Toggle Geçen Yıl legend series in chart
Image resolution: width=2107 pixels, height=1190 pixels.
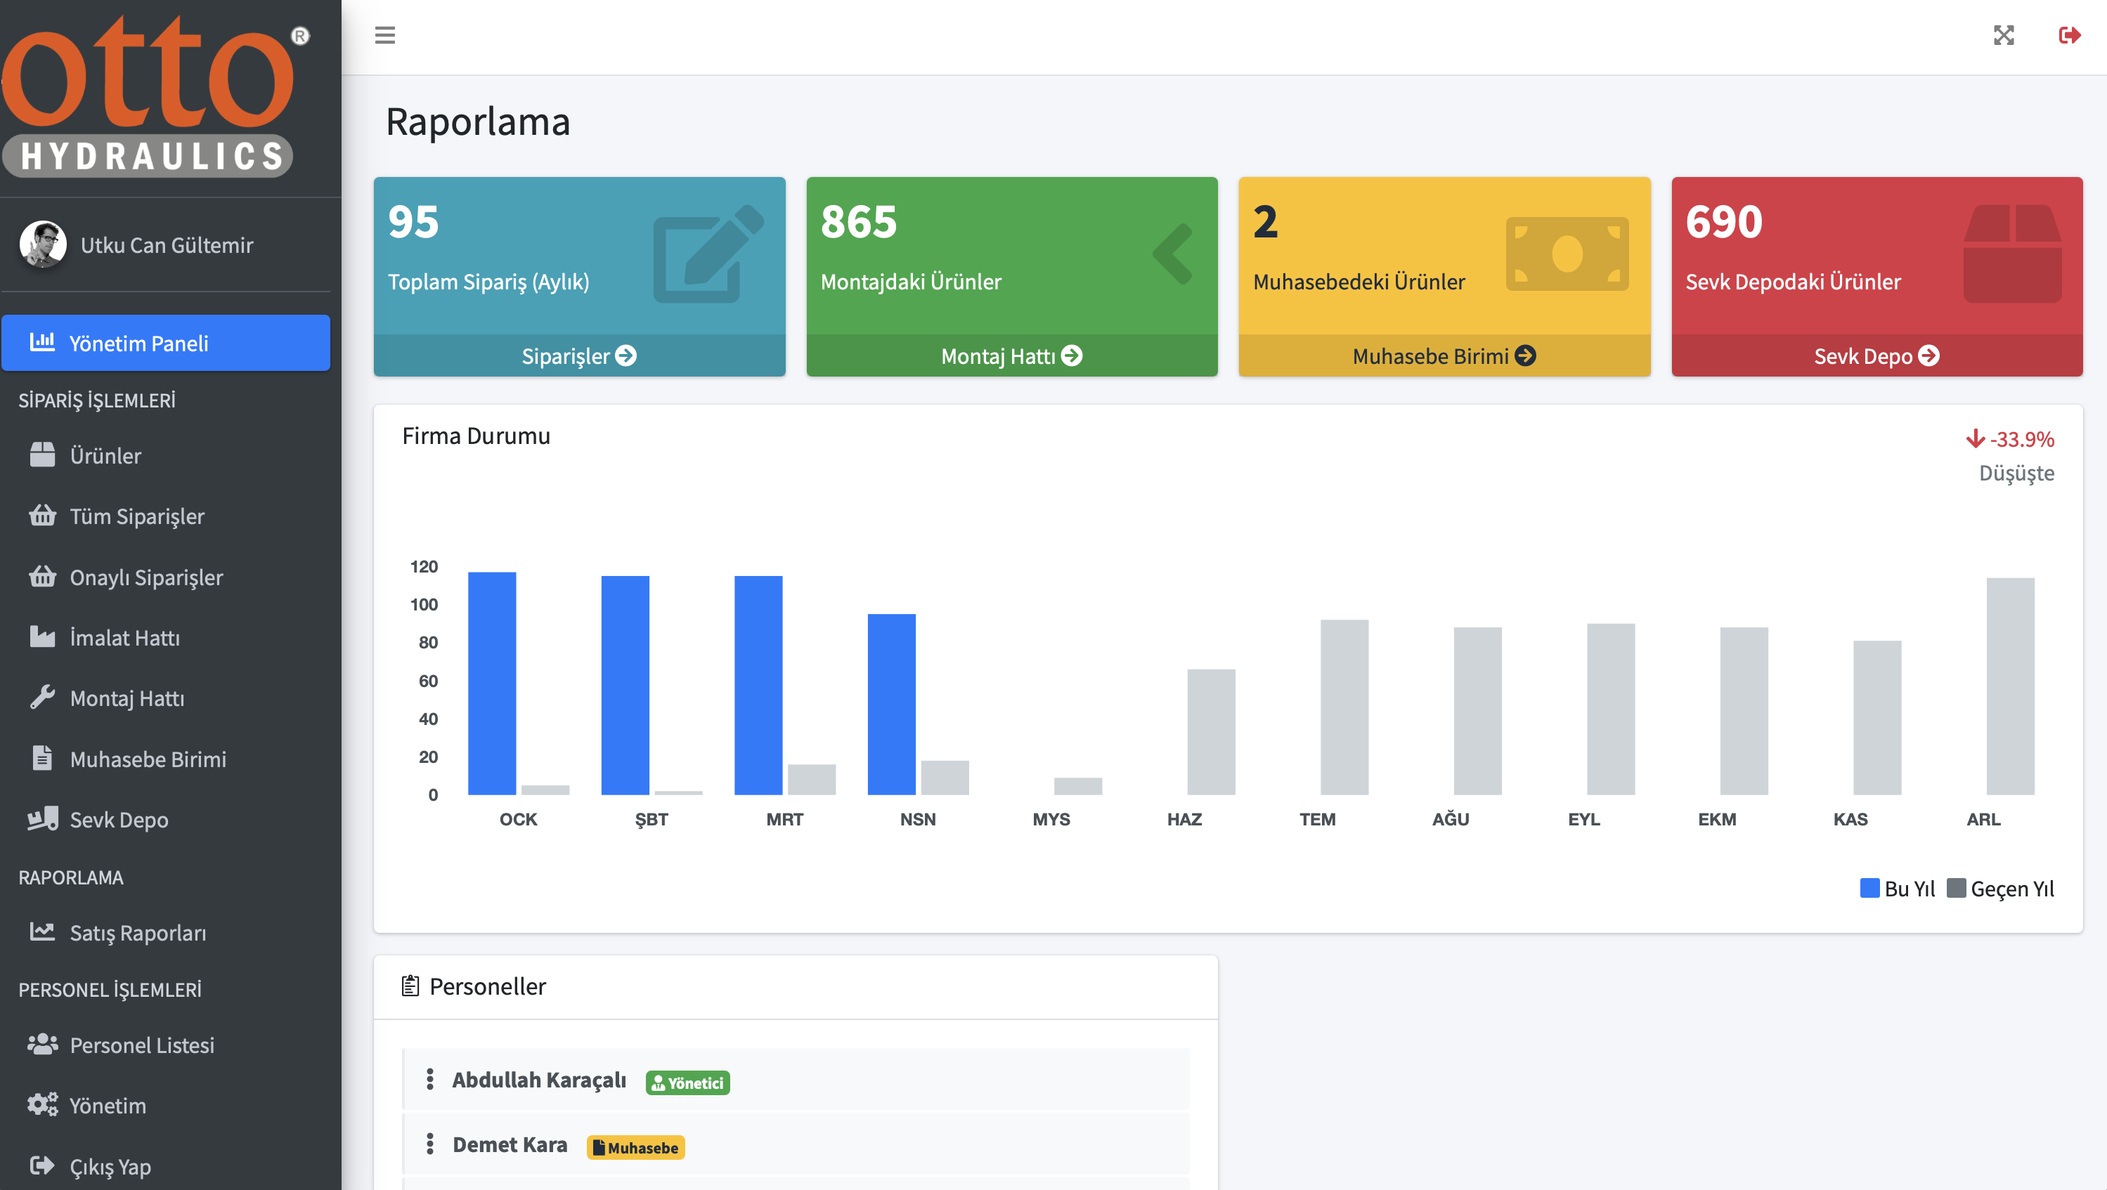click(2000, 889)
